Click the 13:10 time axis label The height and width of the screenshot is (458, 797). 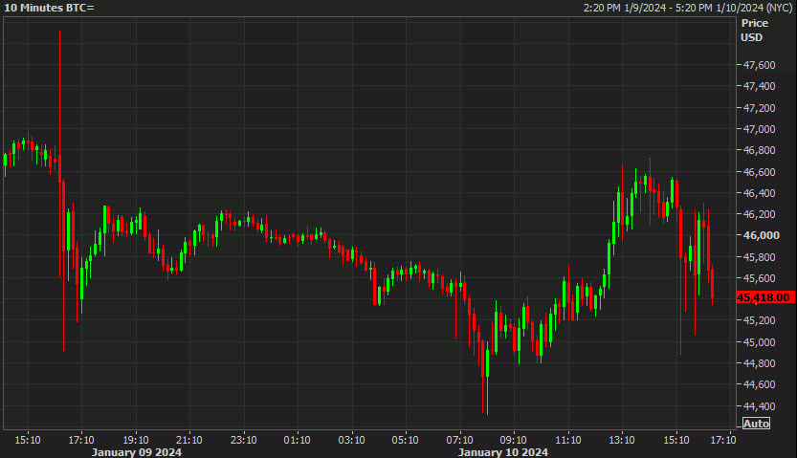(x=622, y=440)
